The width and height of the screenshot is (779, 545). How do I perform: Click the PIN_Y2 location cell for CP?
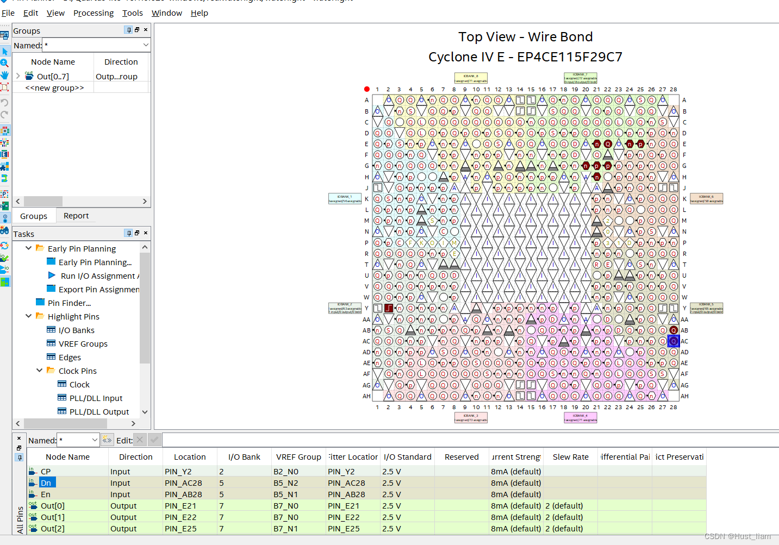(190, 471)
